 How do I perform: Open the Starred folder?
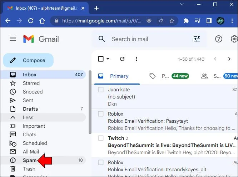(43, 83)
